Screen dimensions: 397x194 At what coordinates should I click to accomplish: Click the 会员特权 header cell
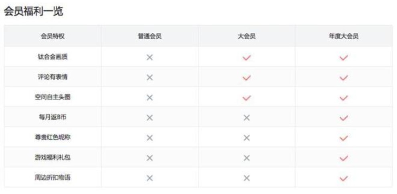(x=53, y=36)
